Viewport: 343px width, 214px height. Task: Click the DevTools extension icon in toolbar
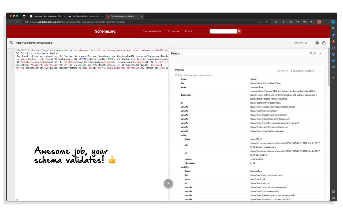click(275, 22)
